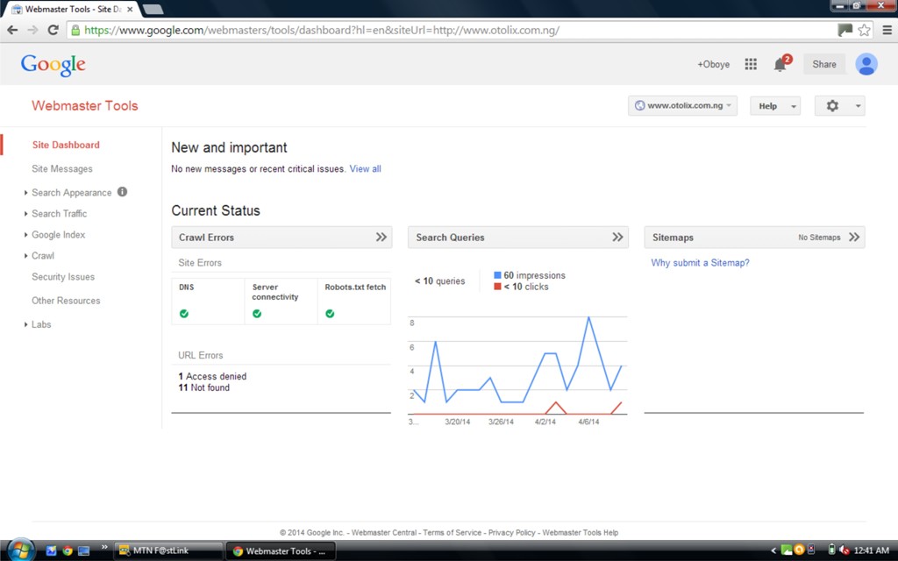
Task: Click peak point on impressions chart
Action: point(588,317)
